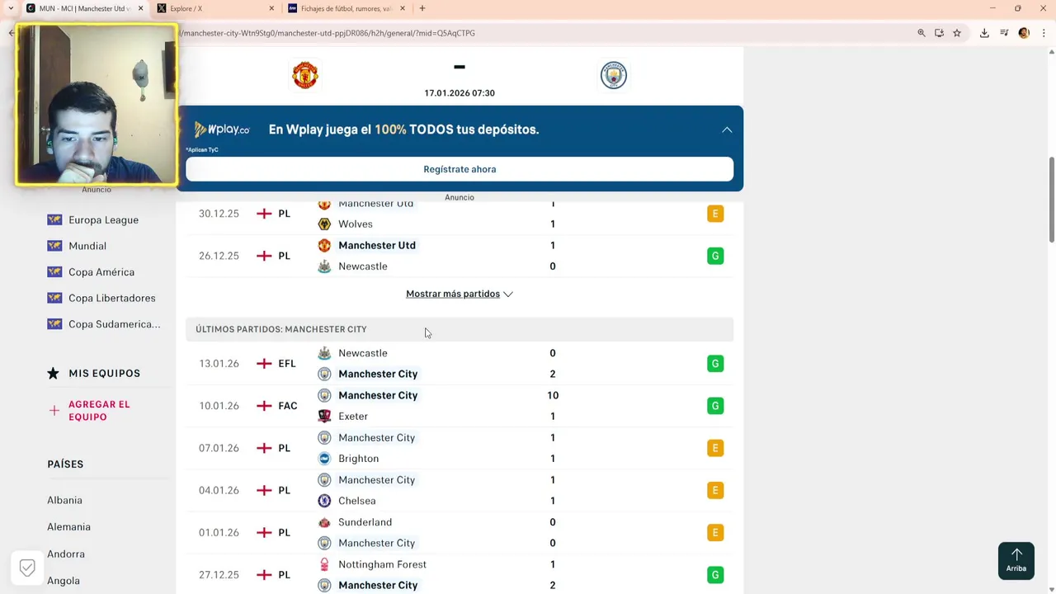Open Copa Sudamericana in the sidebar
This screenshot has width=1056, height=594.
point(115,324)
